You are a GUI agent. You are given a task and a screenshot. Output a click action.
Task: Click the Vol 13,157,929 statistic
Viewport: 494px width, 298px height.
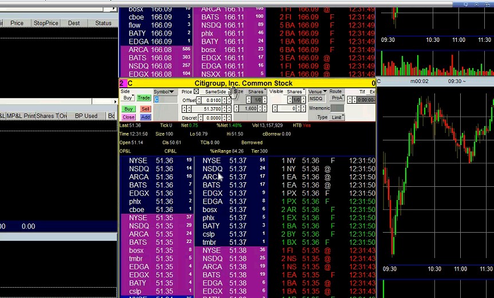tap(267, 126)
